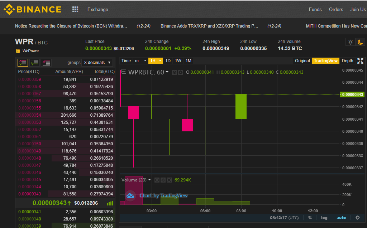The height and width of the screenshot is (228, 367).
Task: Show buy orders only view
Action: tap(34, 62)
